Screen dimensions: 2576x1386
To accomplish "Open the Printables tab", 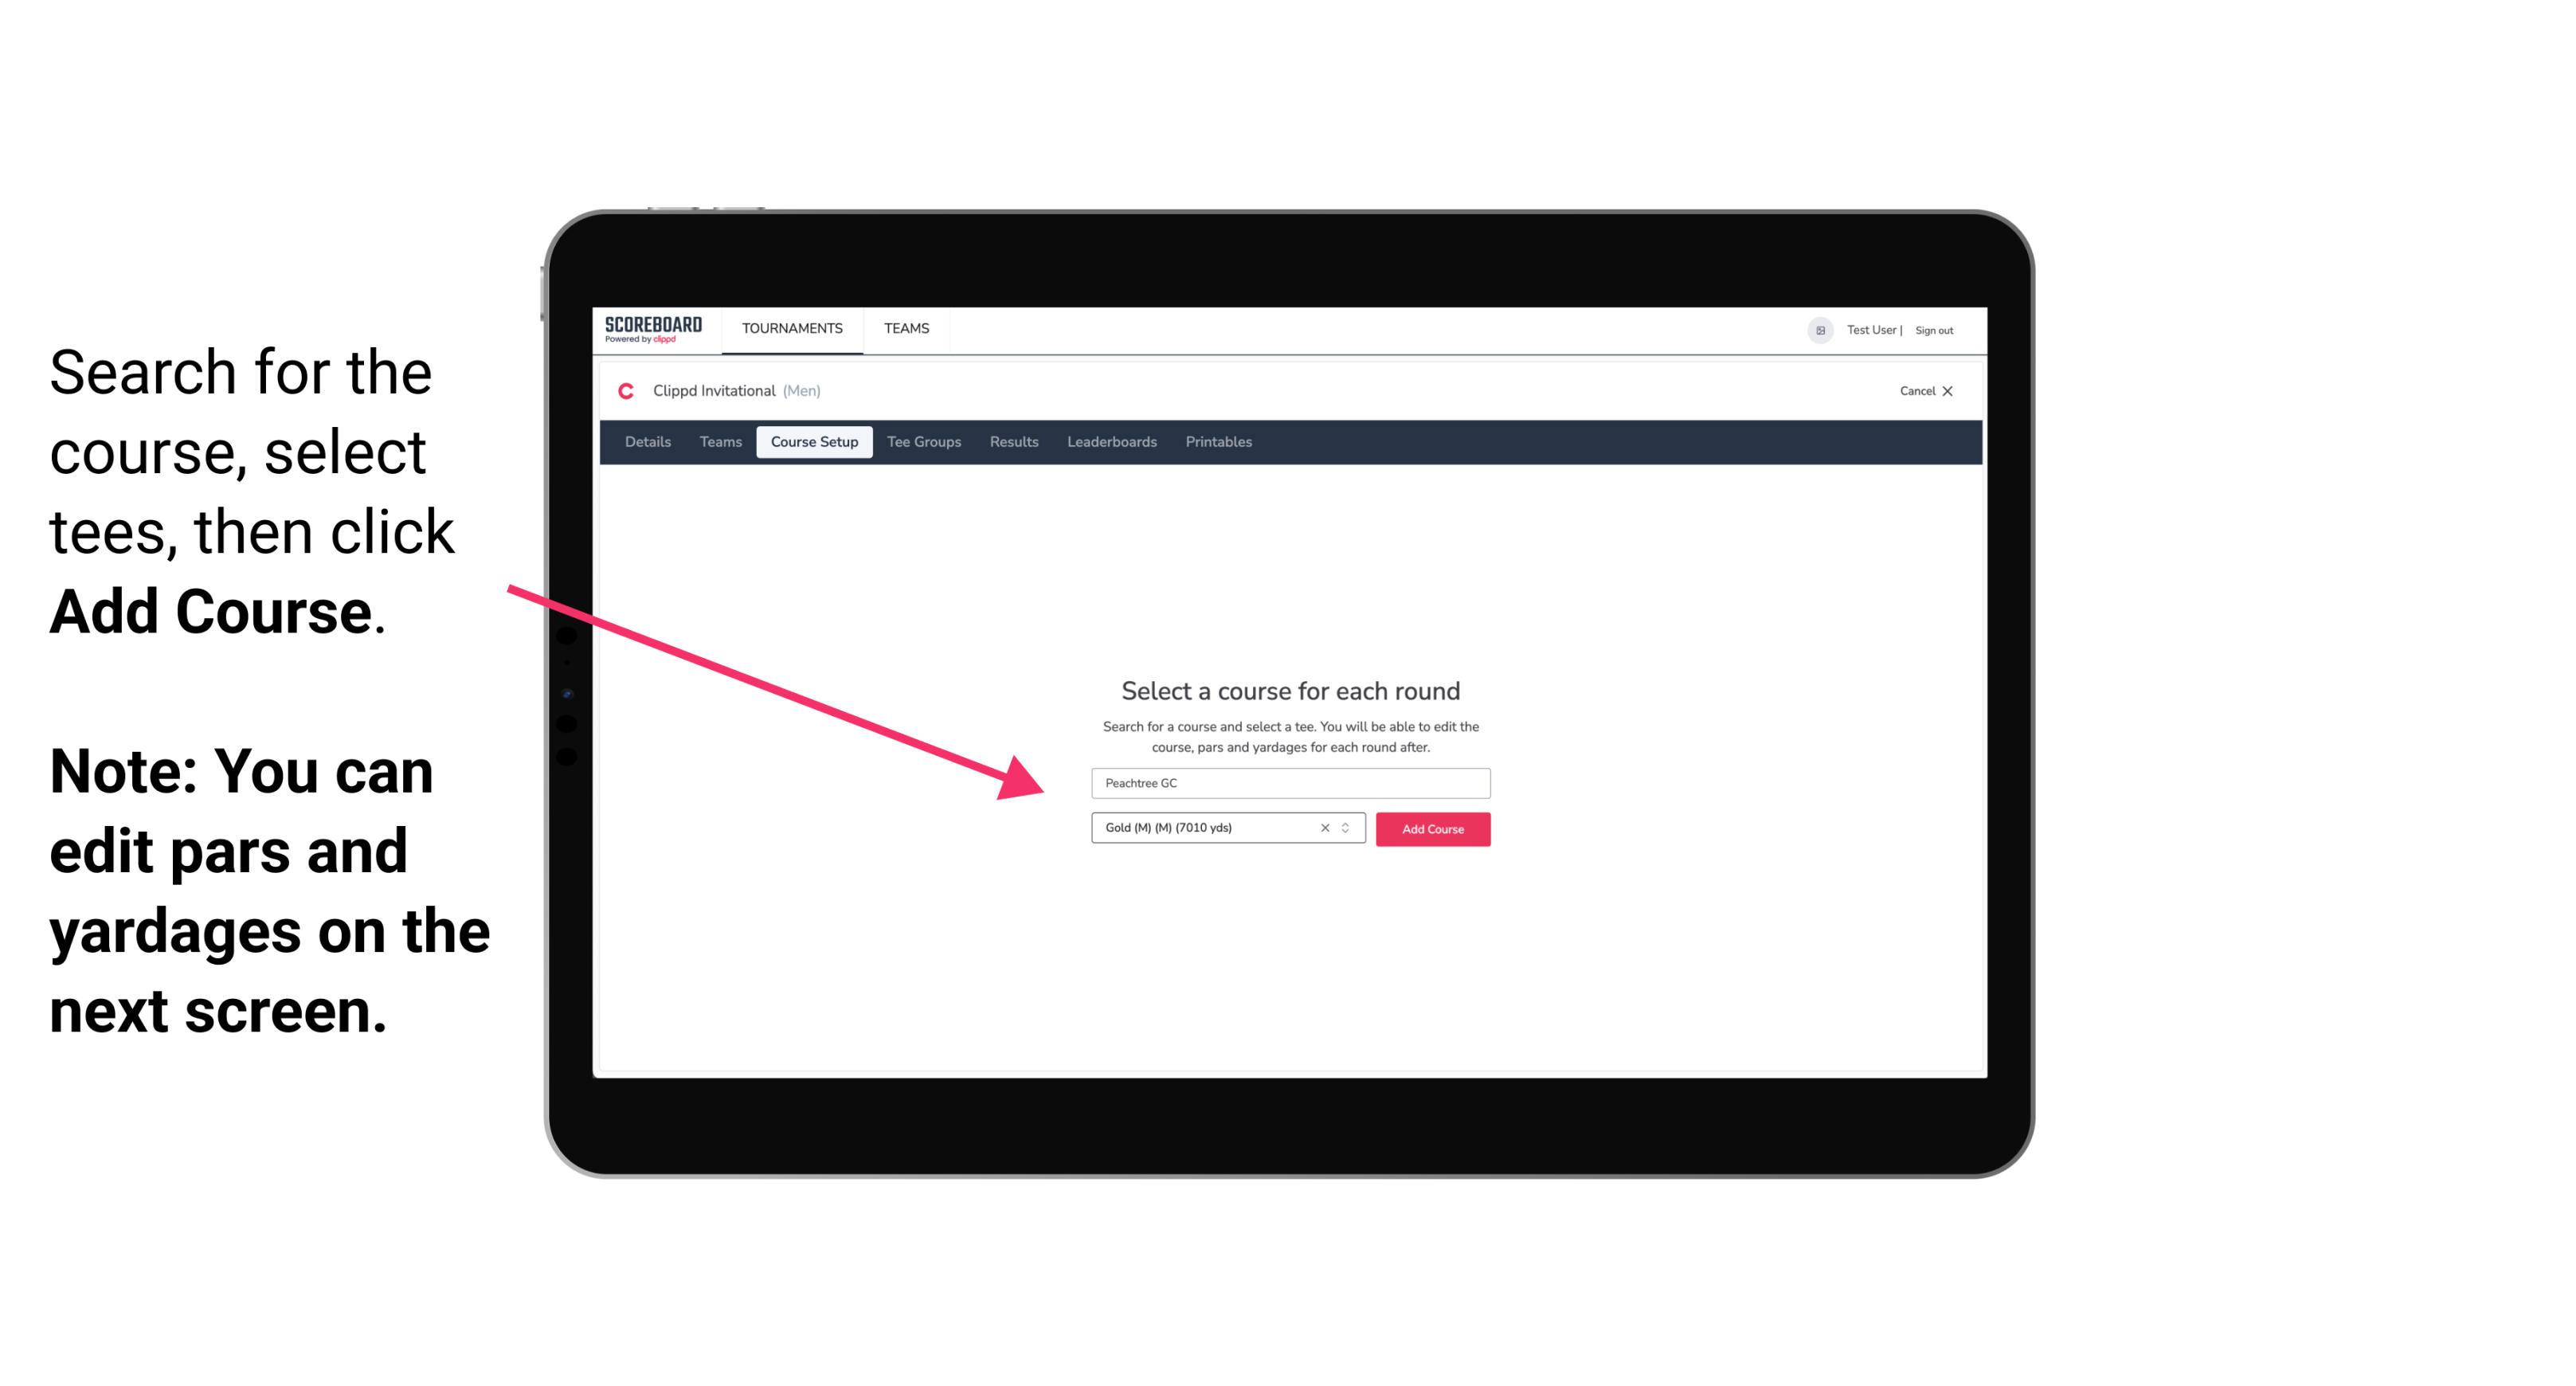I will (x=1219, y=442).
